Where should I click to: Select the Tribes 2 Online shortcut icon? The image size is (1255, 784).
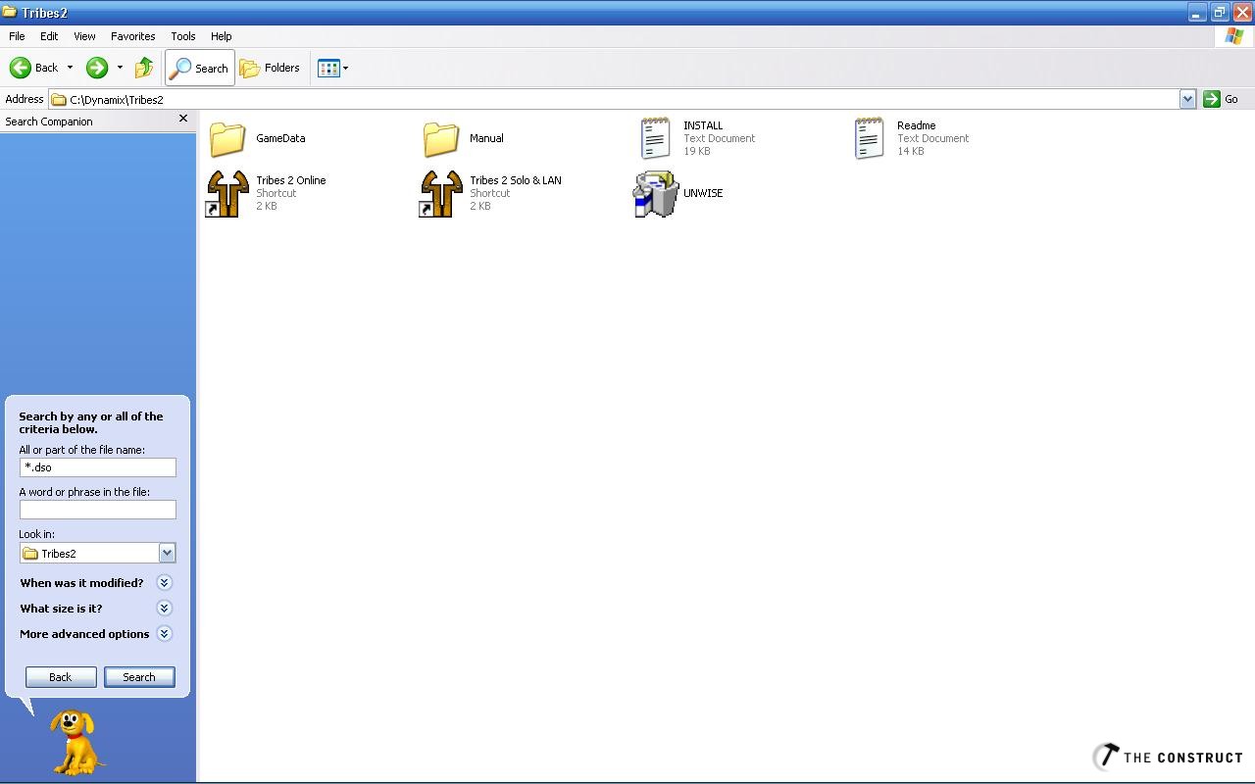click(227, 193)
